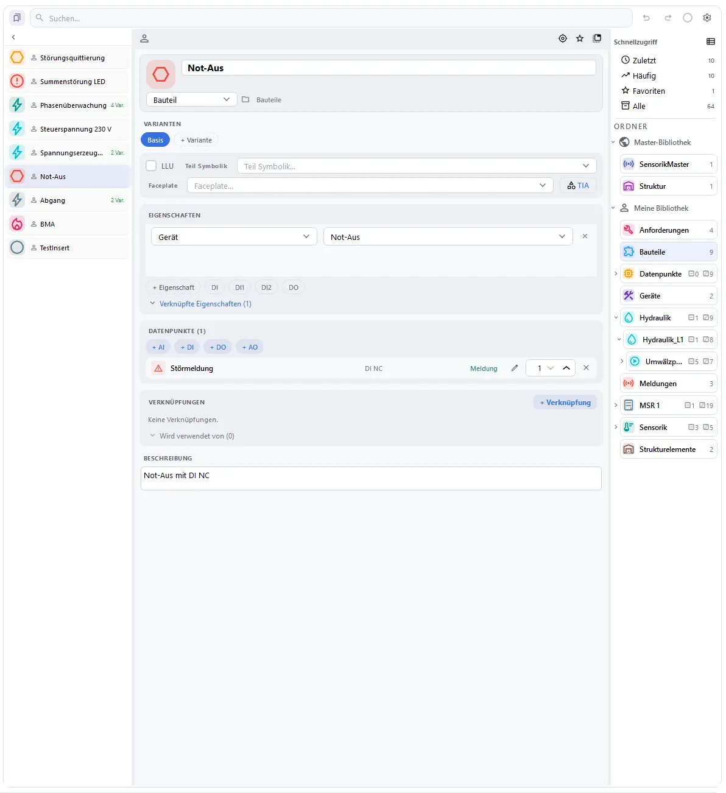Expand Verknüpfte Eigenschaften (1)
726x793 pixels.
(200, 303)
